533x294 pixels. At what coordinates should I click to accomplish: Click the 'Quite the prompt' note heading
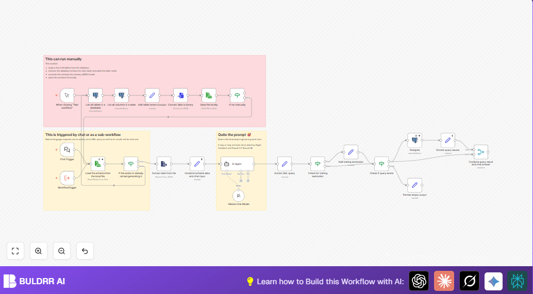235,135
